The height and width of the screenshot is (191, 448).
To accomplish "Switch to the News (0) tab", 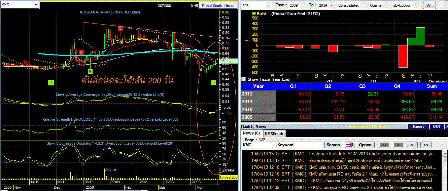I will coord(251,133).
